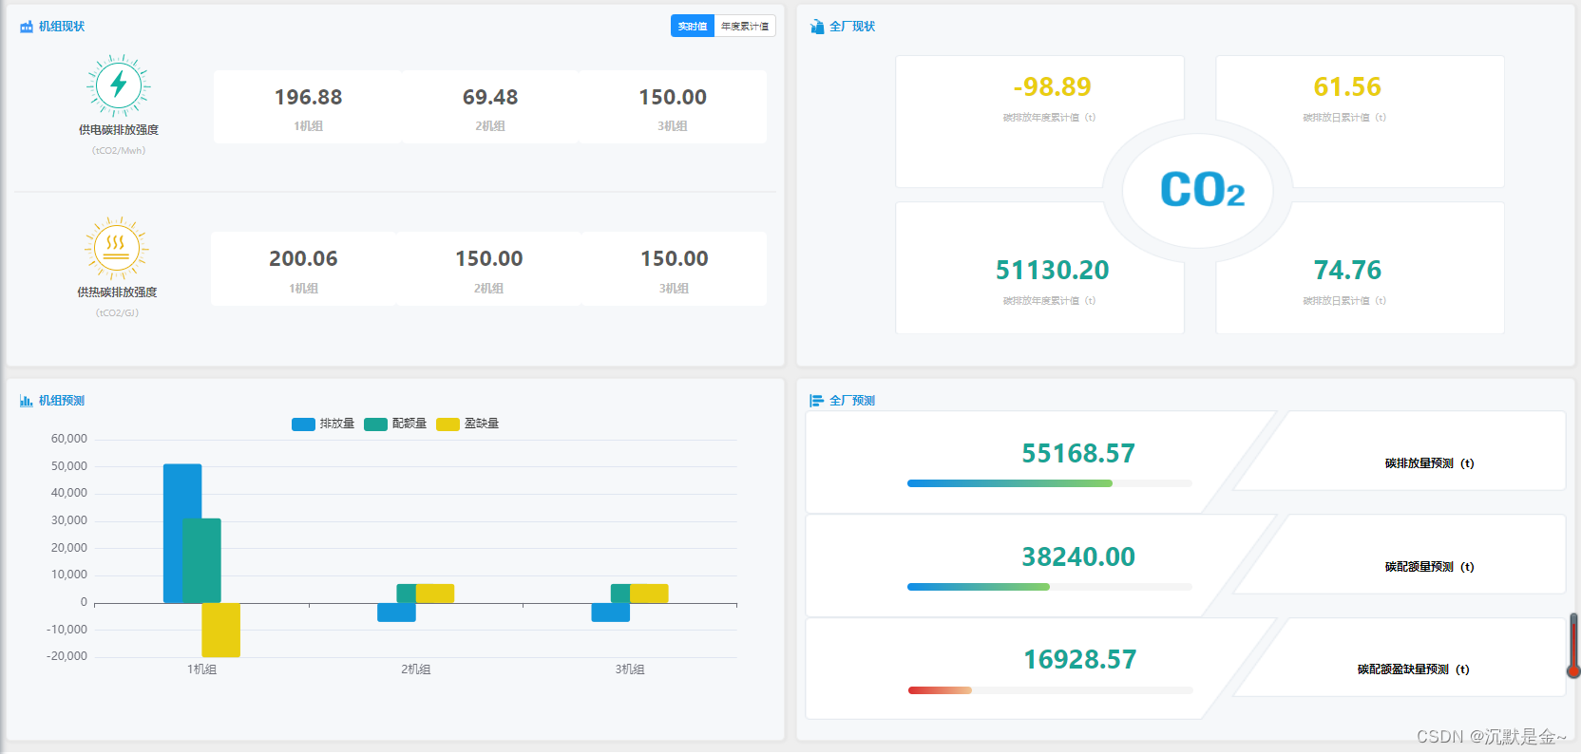Click the green 配额量 bar for 1机组
This screenshot has height=754, width=1581.
[x=201, y=560]
